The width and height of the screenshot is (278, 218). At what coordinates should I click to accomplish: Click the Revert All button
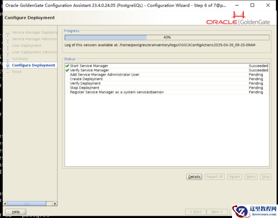215,177
